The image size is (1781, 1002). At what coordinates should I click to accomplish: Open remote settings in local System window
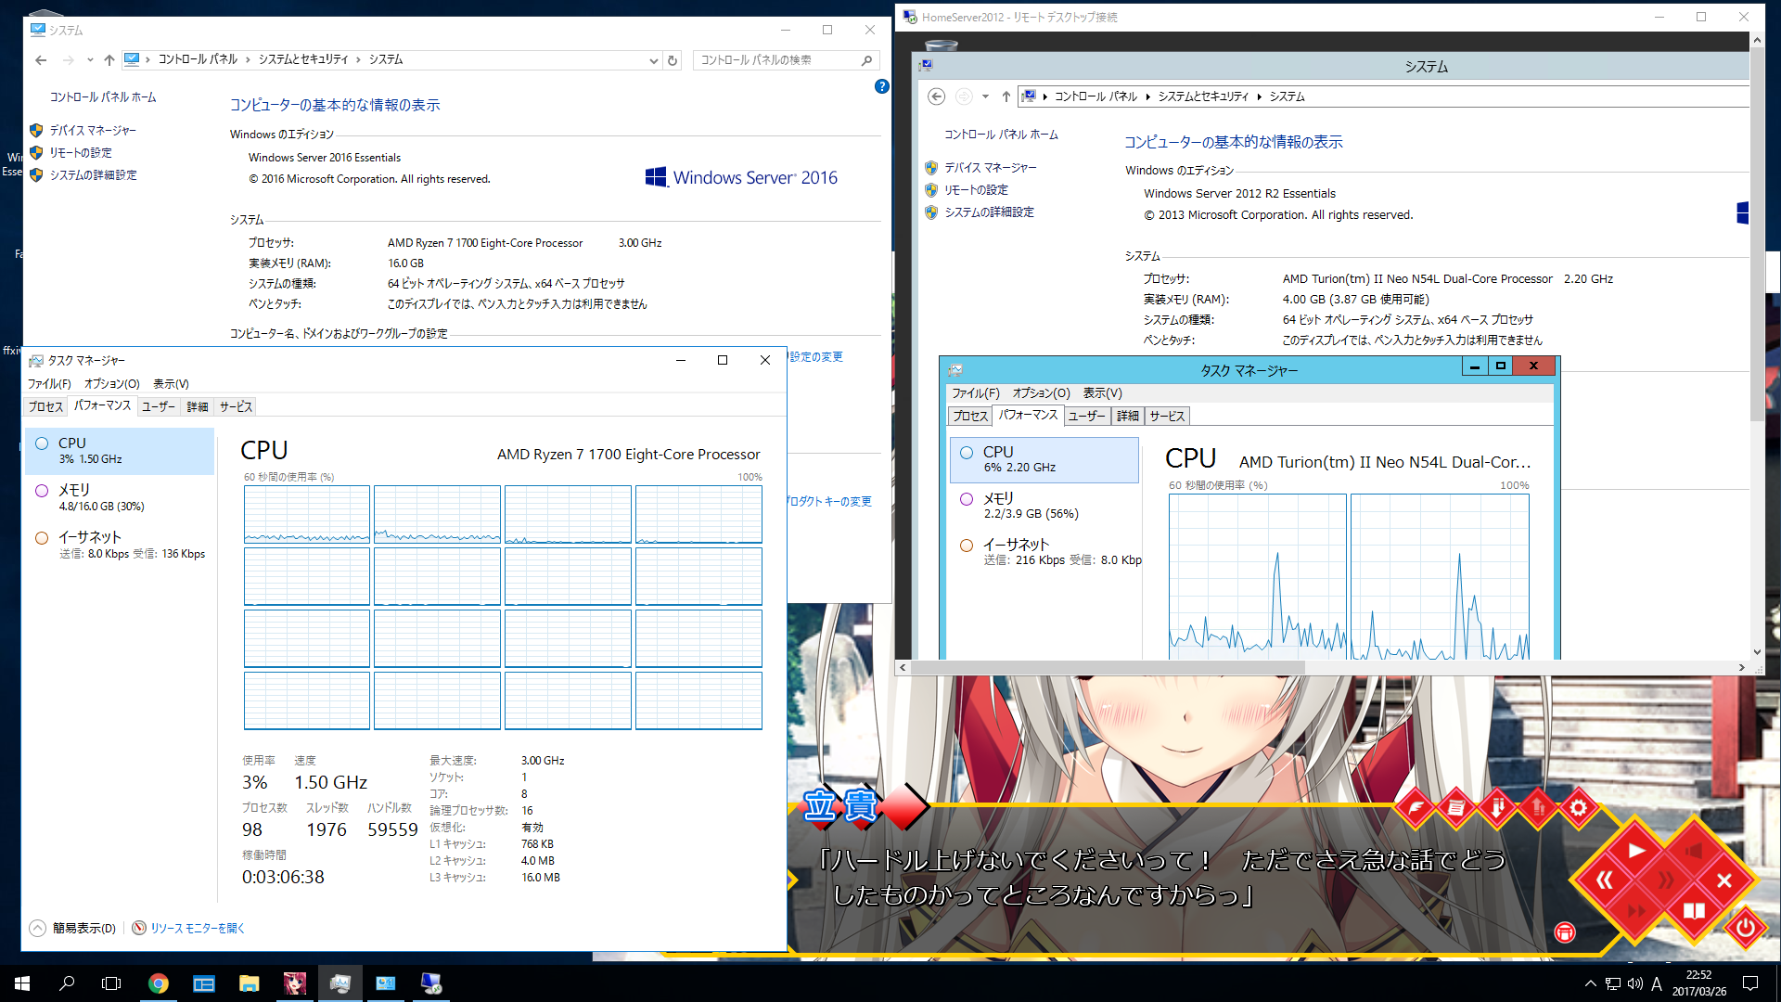(81, 153)
